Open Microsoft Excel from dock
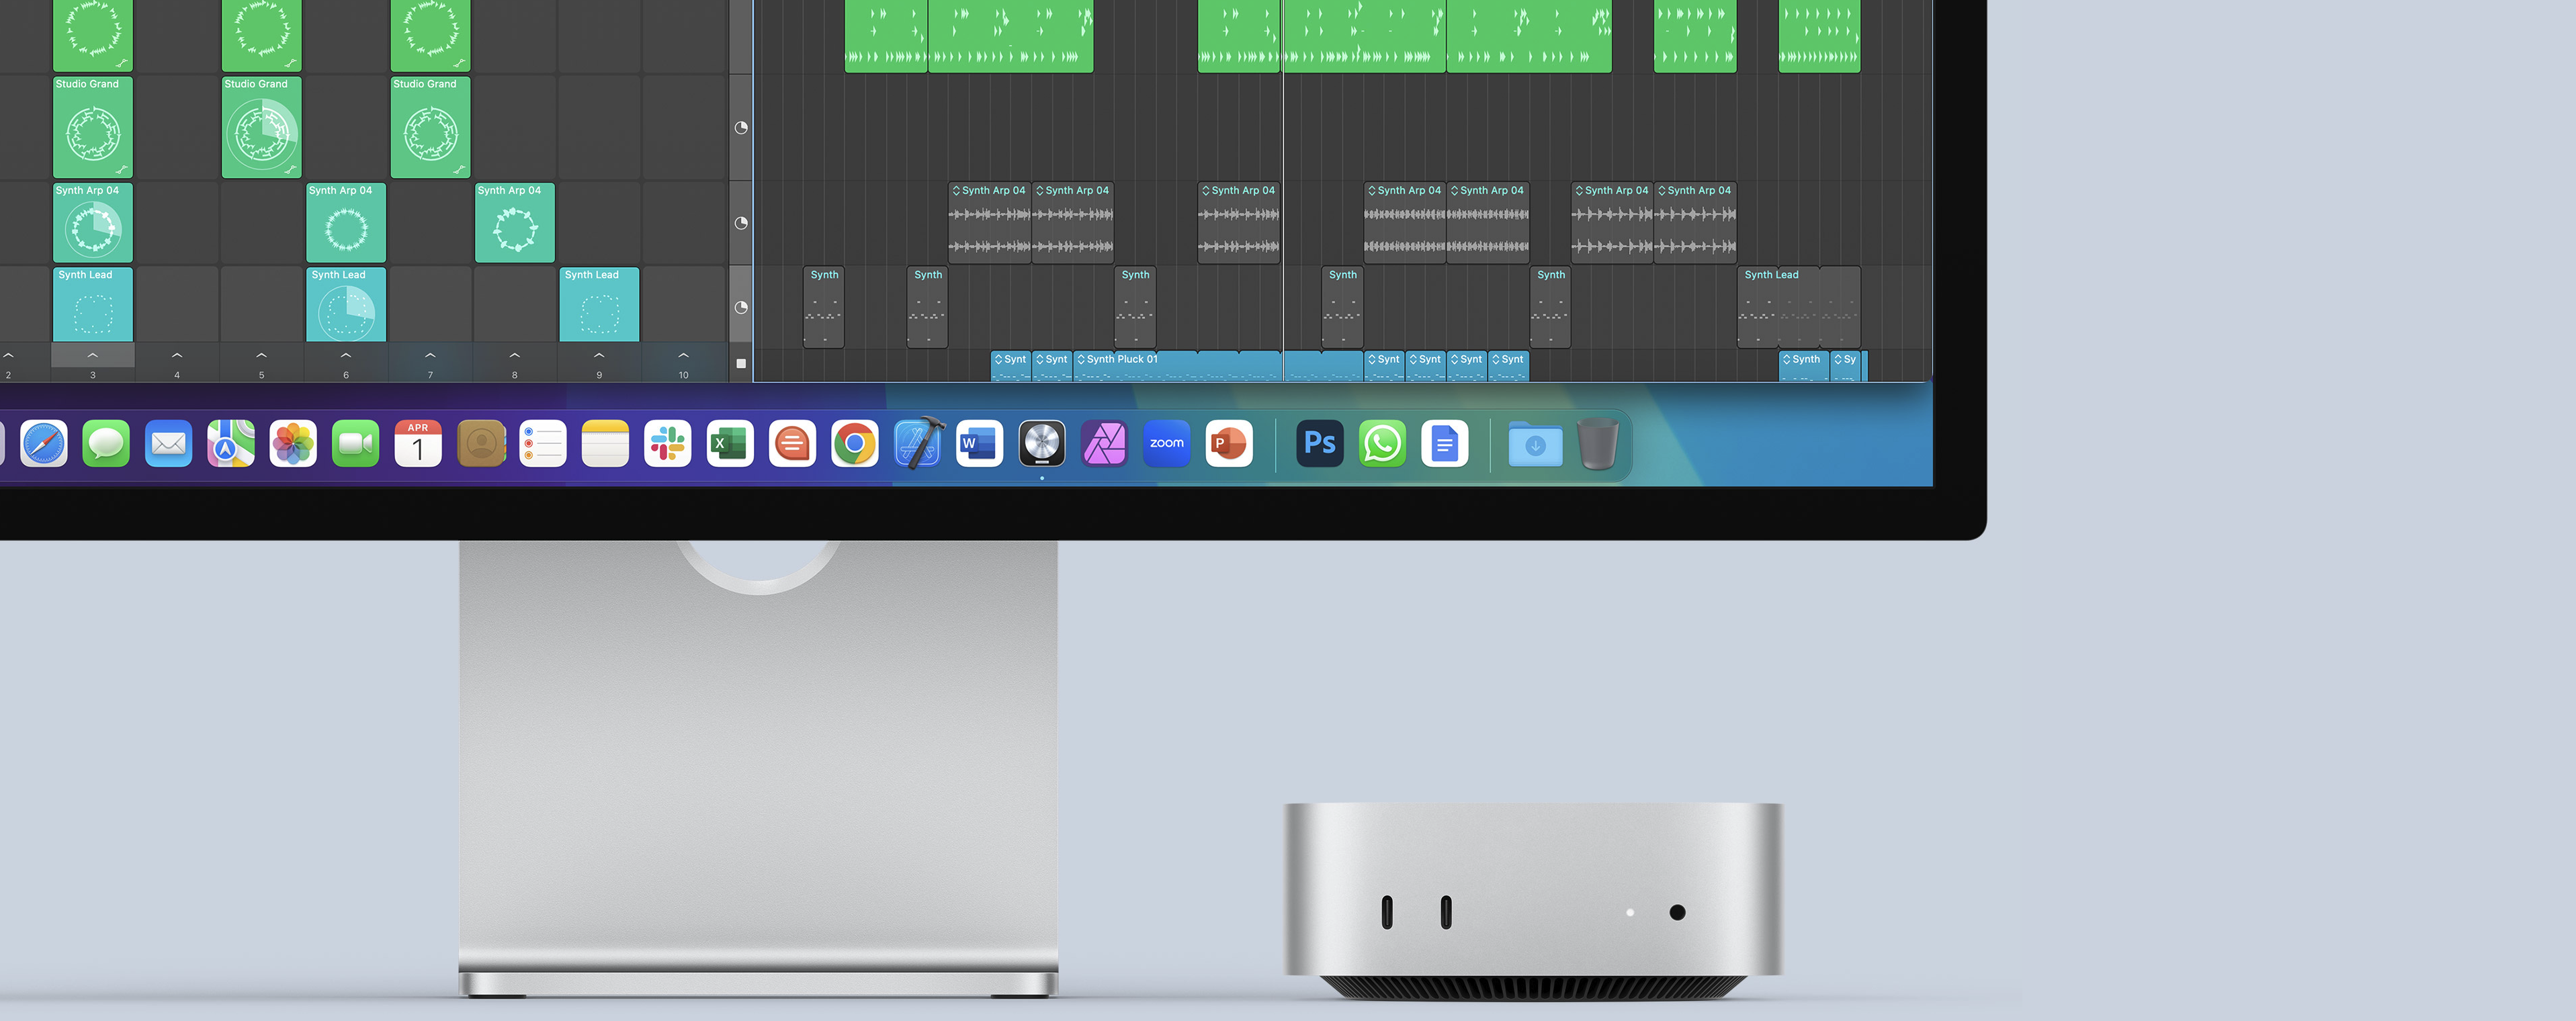The image size is (2576, 1021). [x=730, y=444]
